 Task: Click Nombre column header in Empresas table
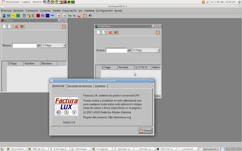point(126,67)
